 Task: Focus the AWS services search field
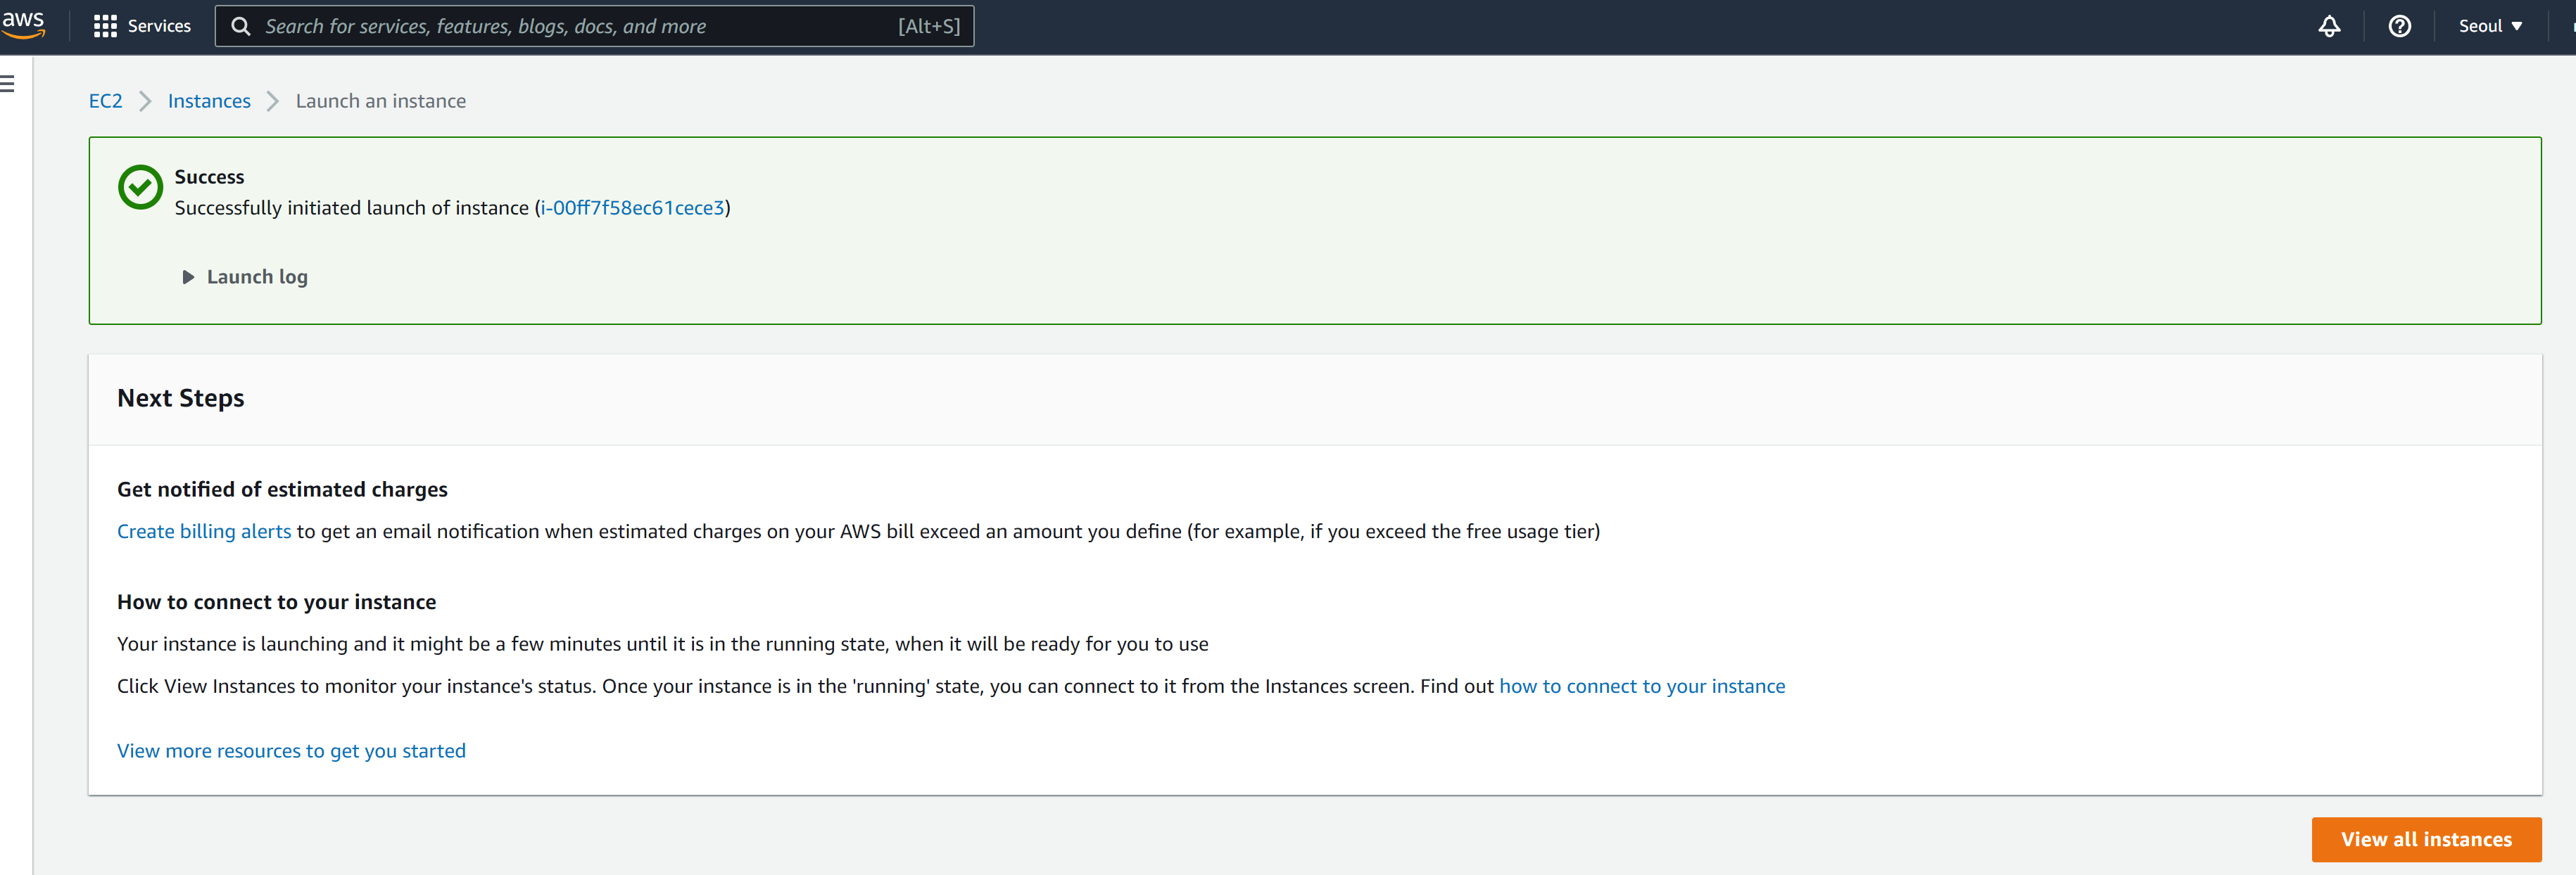coord(594,26)
